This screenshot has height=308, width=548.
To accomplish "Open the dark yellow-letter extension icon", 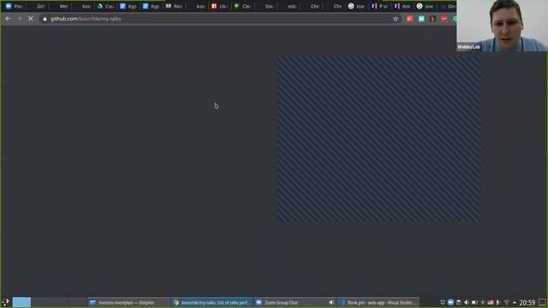I will 432,19.
